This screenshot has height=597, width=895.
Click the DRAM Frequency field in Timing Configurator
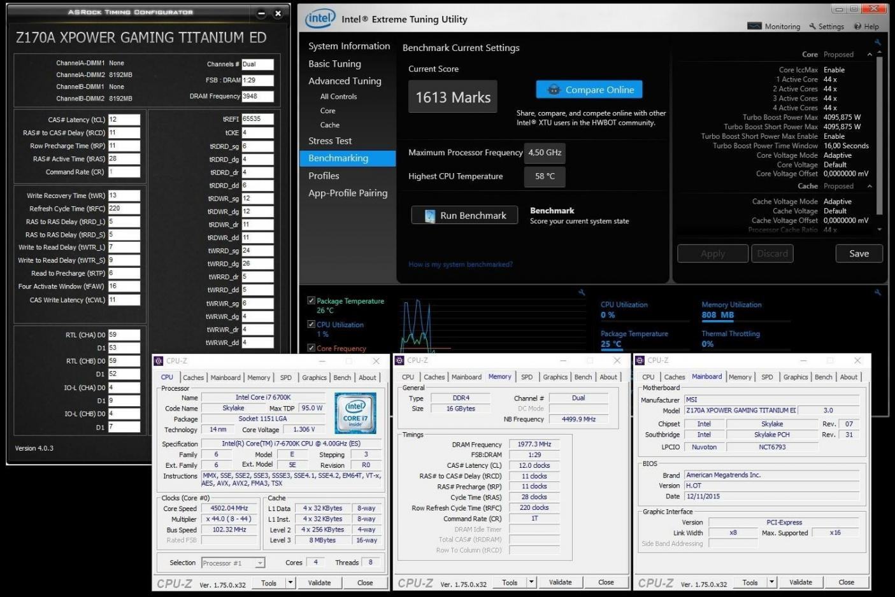(257, 97)
